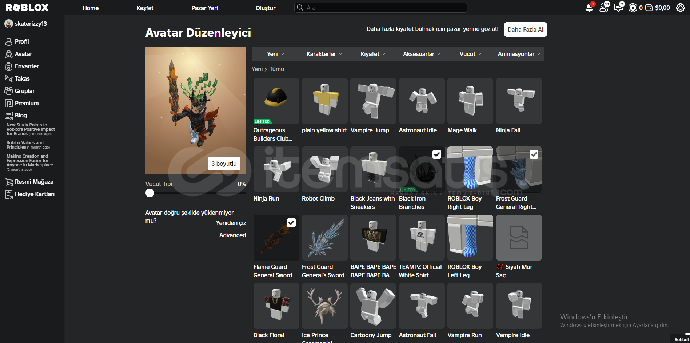Expand the Animasyonlar dropdown menu

(x=519, y=54)
